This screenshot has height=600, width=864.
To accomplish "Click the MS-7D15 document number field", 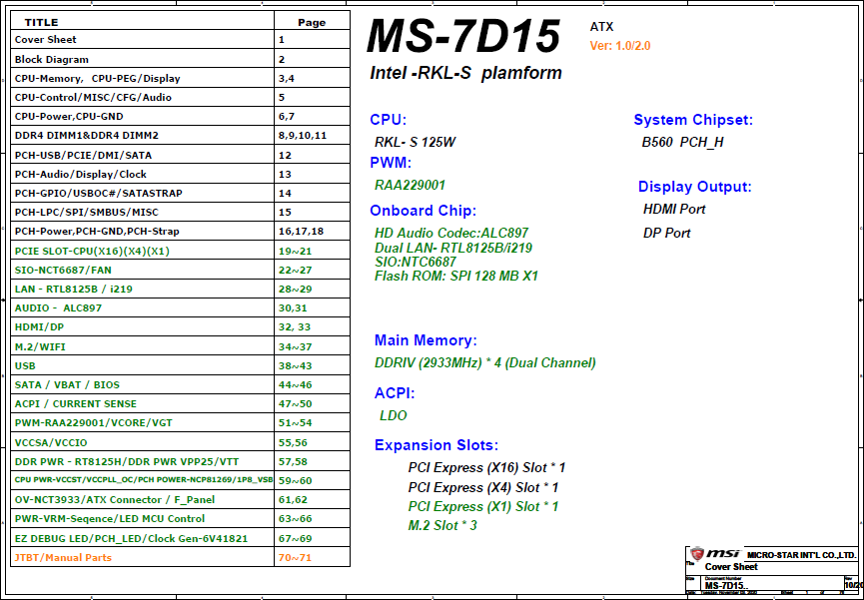I will point(726,587).
